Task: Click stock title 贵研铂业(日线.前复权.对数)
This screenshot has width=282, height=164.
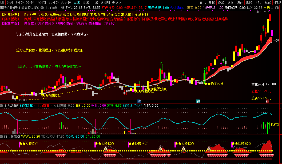Action: 19,8
